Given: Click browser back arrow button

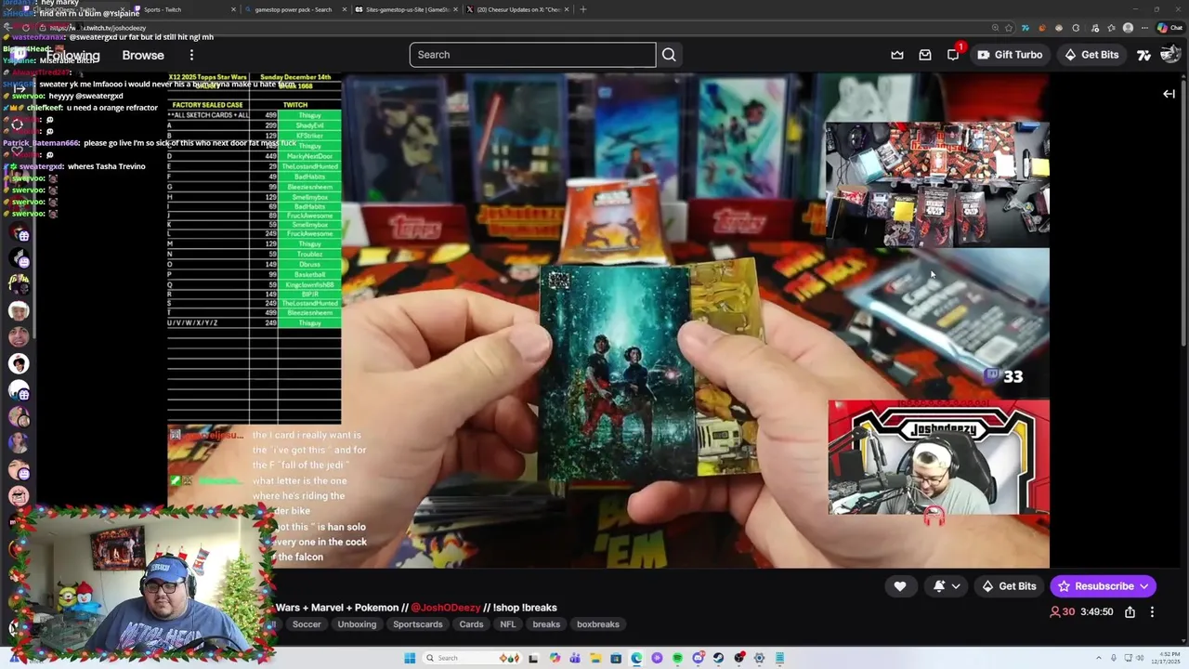Looking at the screenshot, I should (x=8, y=28).
